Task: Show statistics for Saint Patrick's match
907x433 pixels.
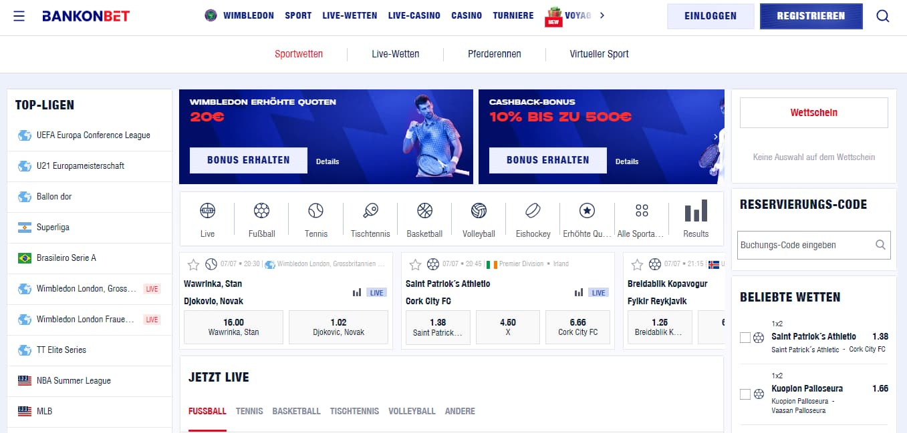Action: point(579,293)
